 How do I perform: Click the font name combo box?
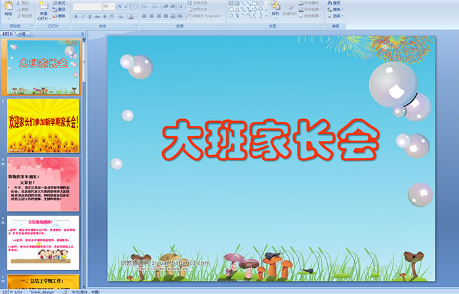(87, 6)
